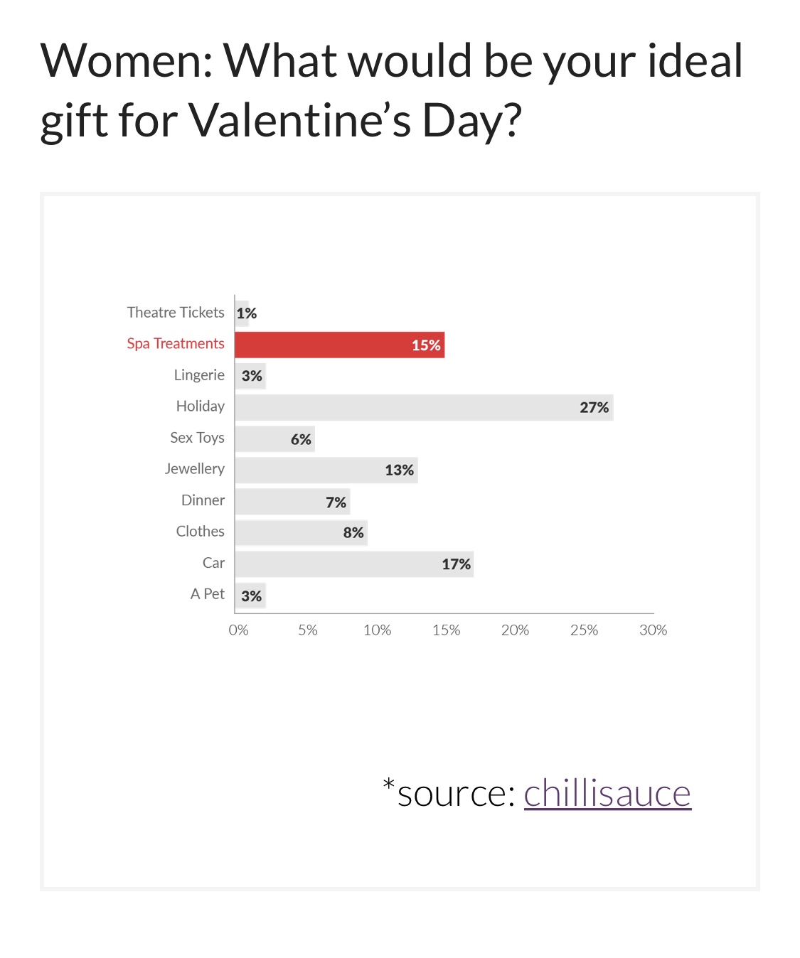Click the Jewellery axis label

pos(195,469)
